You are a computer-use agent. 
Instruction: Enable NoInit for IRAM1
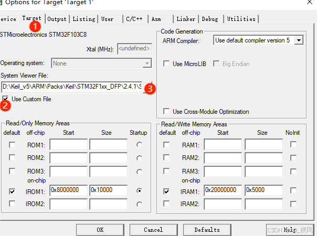293,190
